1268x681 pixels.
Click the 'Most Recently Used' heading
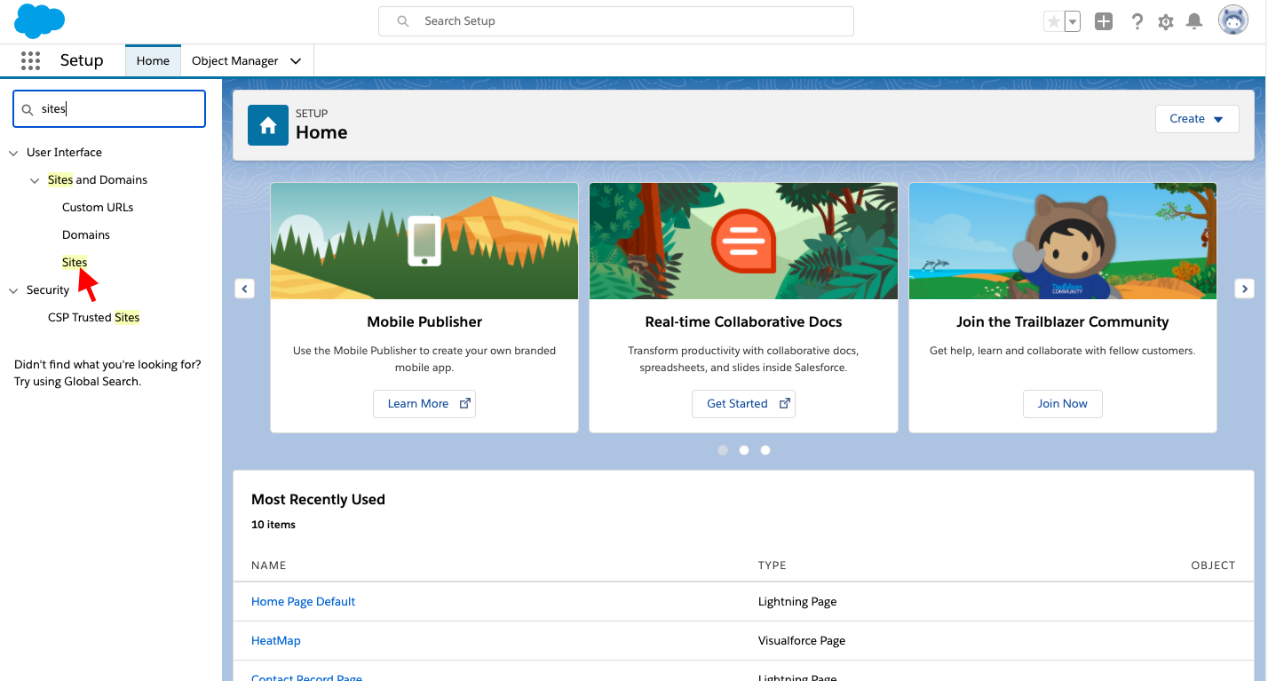point(318,500)
